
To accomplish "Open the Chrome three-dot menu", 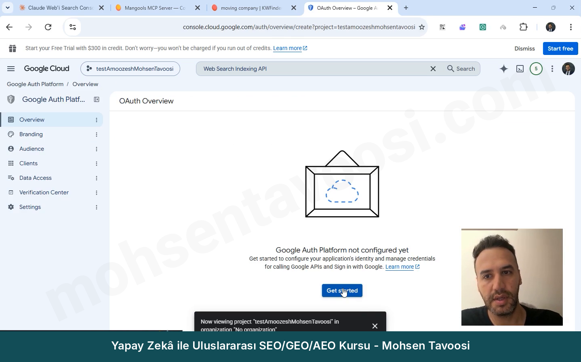I will click(x=571, y=27).
